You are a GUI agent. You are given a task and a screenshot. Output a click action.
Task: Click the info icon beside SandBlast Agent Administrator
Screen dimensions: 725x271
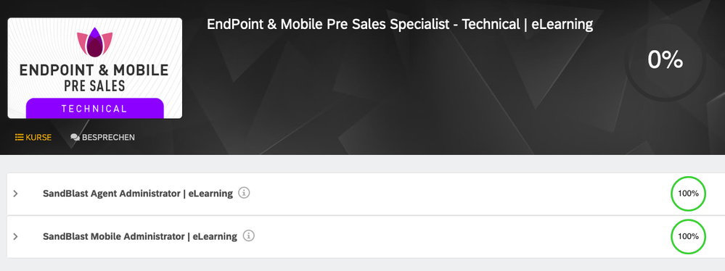click(244, 193)
